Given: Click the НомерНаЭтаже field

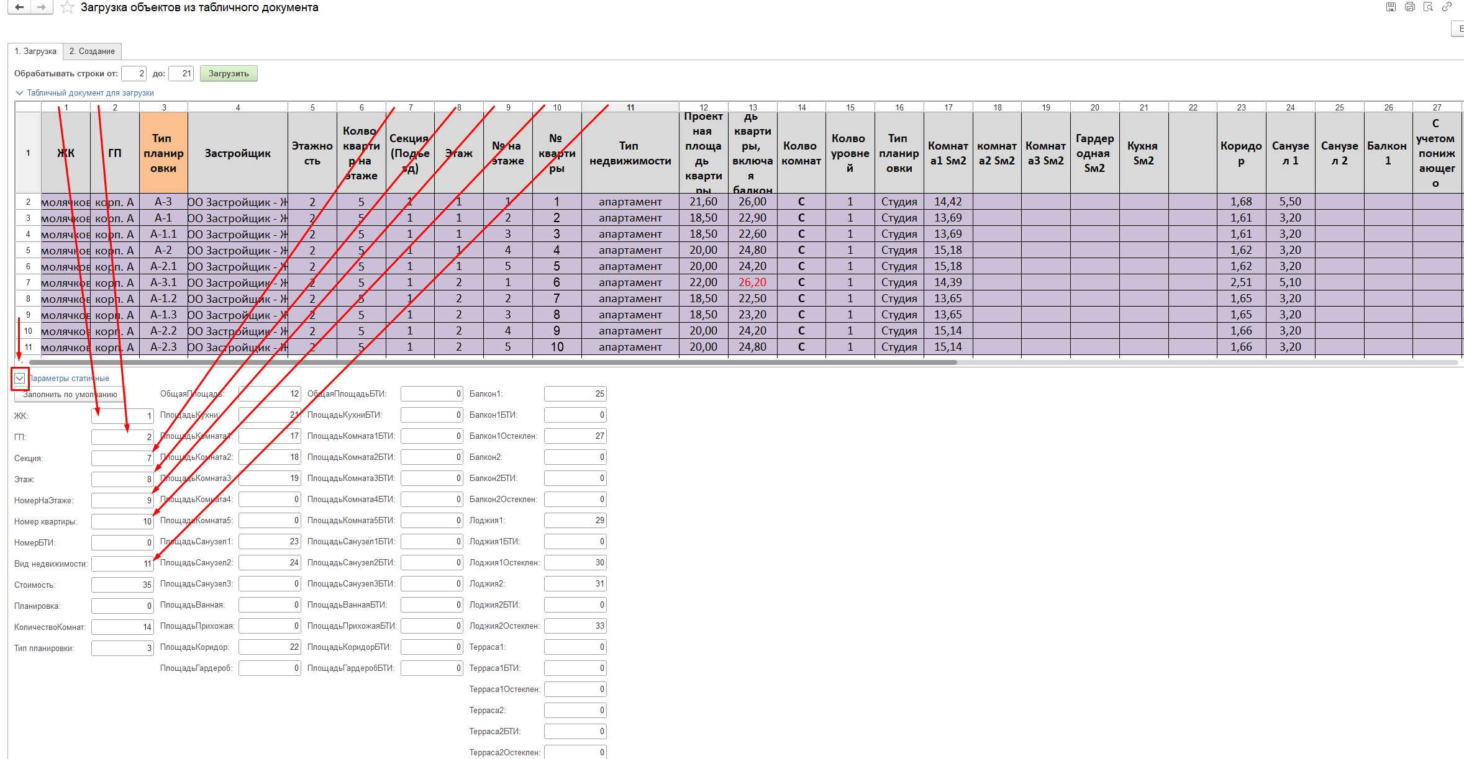Looking at the screenshot, I should click(x=122, y=500).
